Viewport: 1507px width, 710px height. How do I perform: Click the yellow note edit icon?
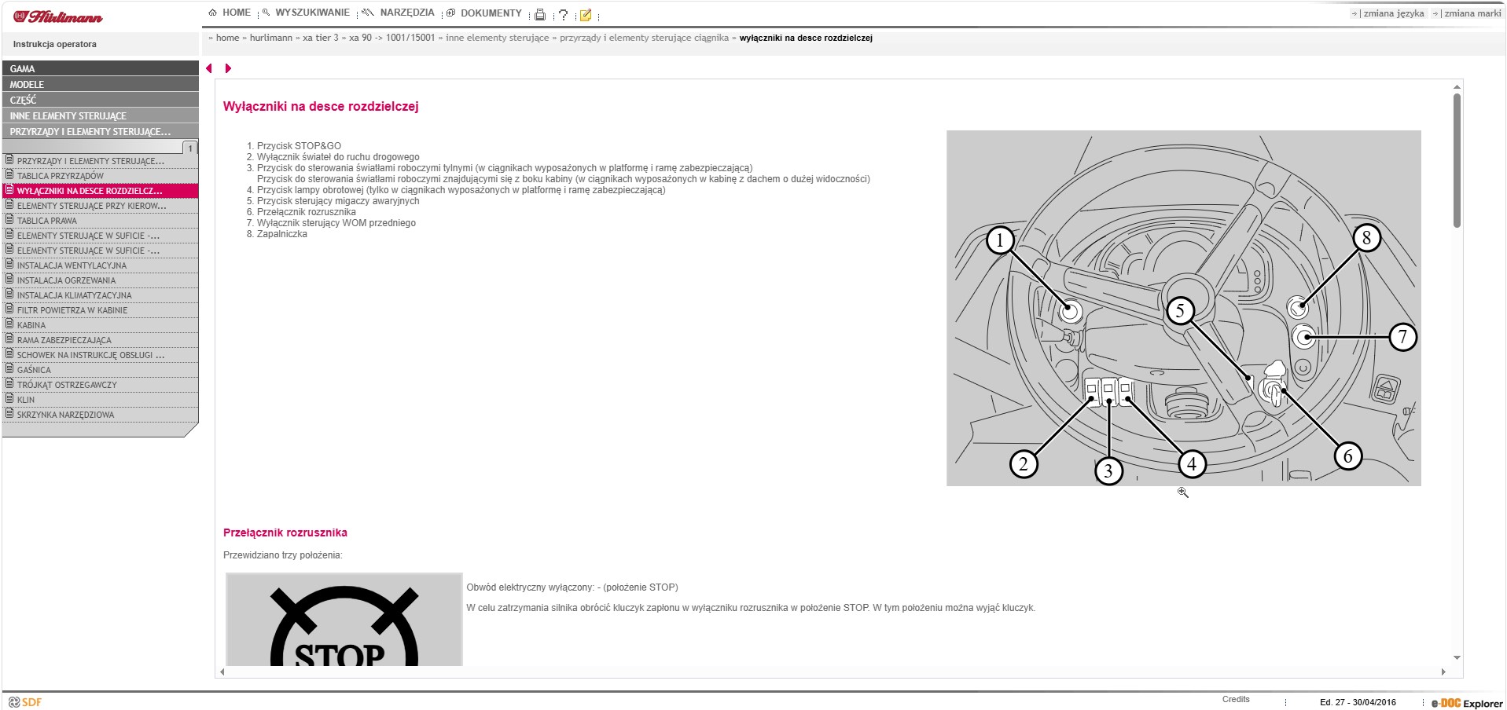[586, 14]
